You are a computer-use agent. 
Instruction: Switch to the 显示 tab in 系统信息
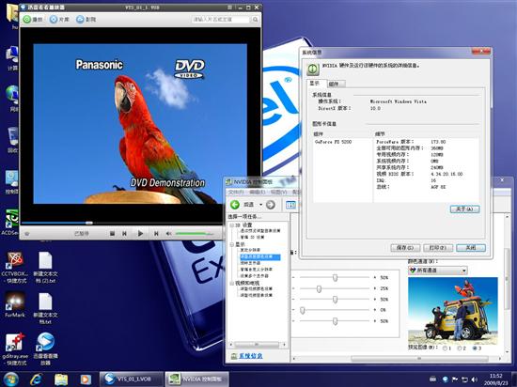(x=315, y=84)
